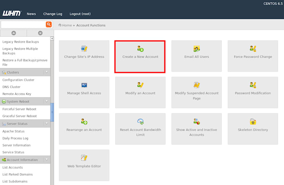
Task: Click the Account Information header label
Action: pyautogui.click(x=22, y=160)
